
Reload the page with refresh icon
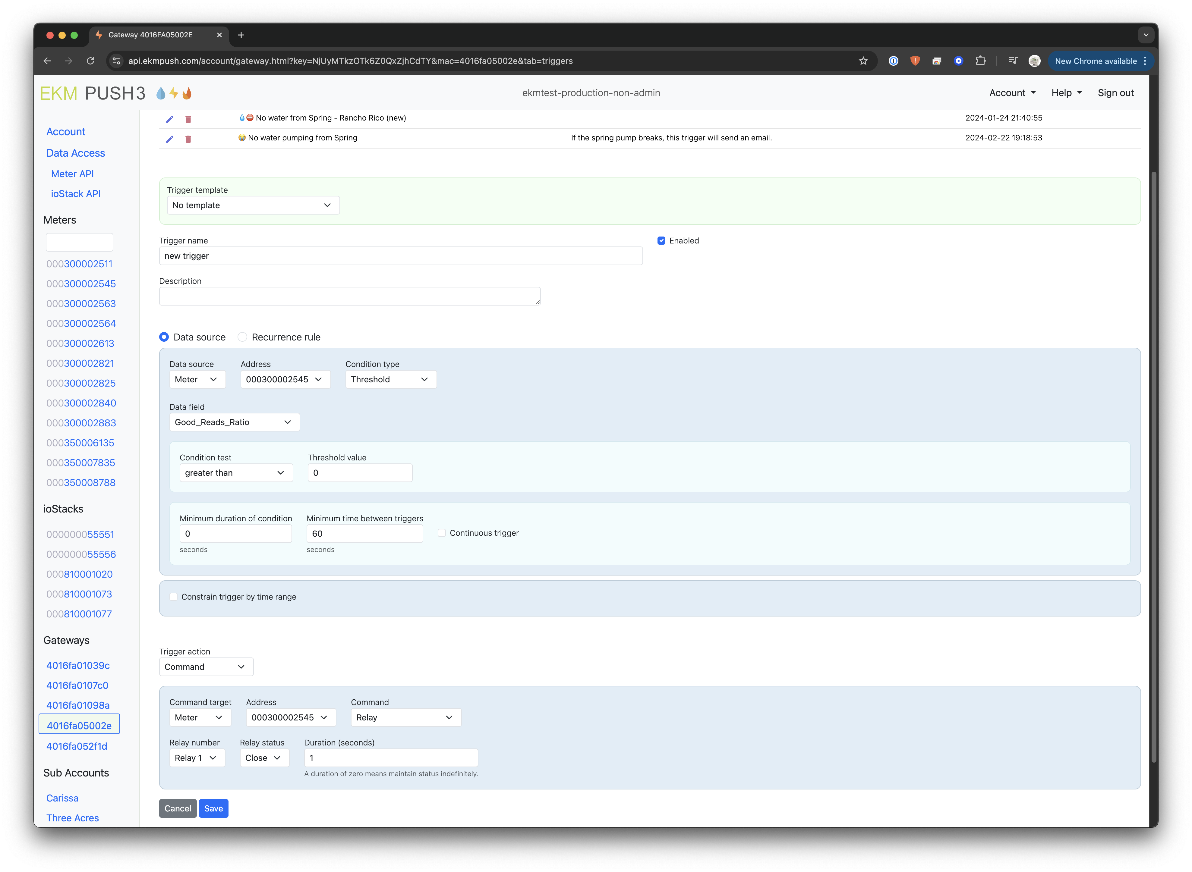[x=90, y=61]
